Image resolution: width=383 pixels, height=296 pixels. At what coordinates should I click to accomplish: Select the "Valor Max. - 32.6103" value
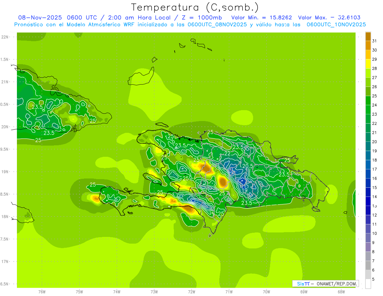(329, 18)
